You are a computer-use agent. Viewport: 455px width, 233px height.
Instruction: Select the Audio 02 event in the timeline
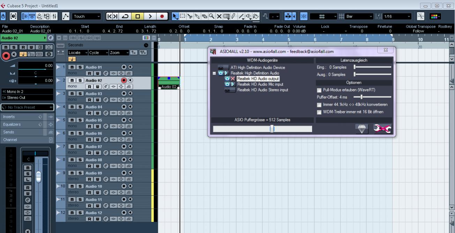tap(169, 83)
